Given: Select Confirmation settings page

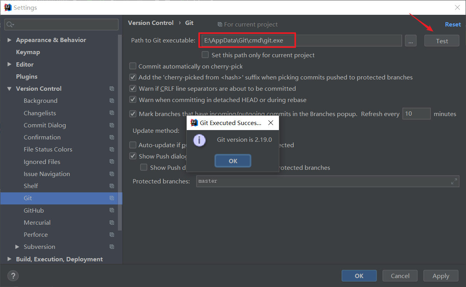Looking at the screenshot, I should click(x=42, y=137).
